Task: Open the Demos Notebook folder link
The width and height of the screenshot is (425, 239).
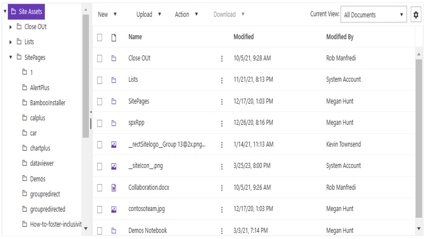Action: click(147, 231)
